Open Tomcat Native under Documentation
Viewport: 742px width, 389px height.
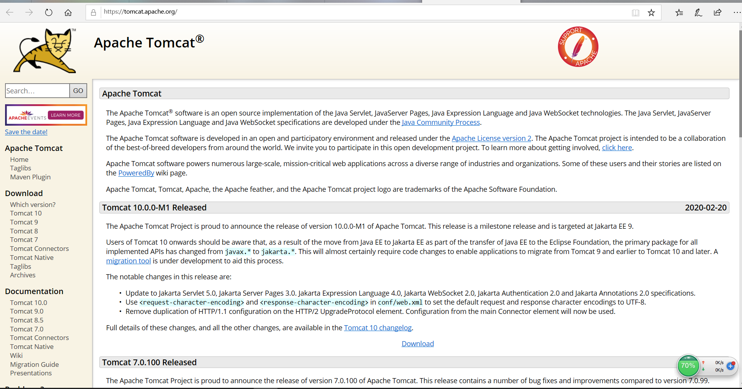(32, 347)
